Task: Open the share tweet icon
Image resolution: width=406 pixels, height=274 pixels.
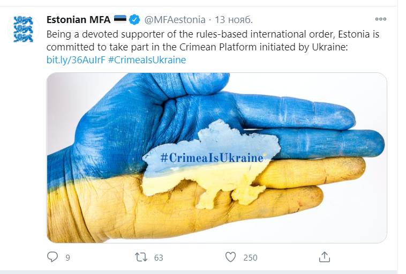Action: point(324,257)
